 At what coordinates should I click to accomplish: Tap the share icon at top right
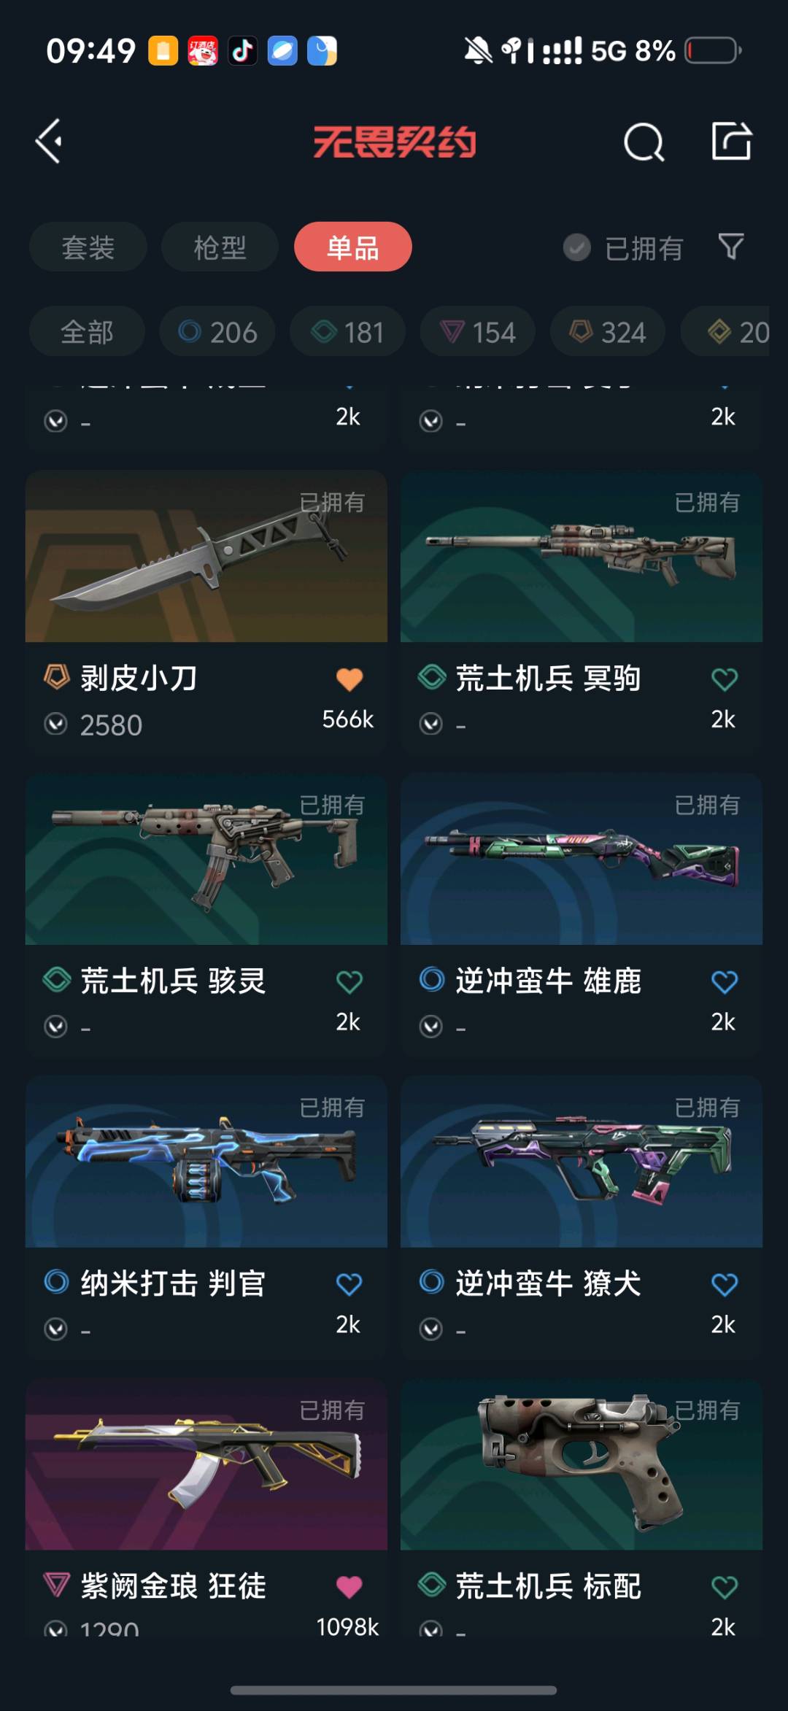tap(731, 141)
